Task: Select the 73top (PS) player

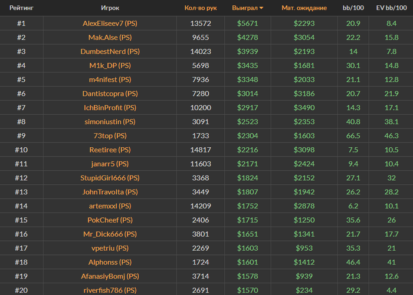Action: 110,135
